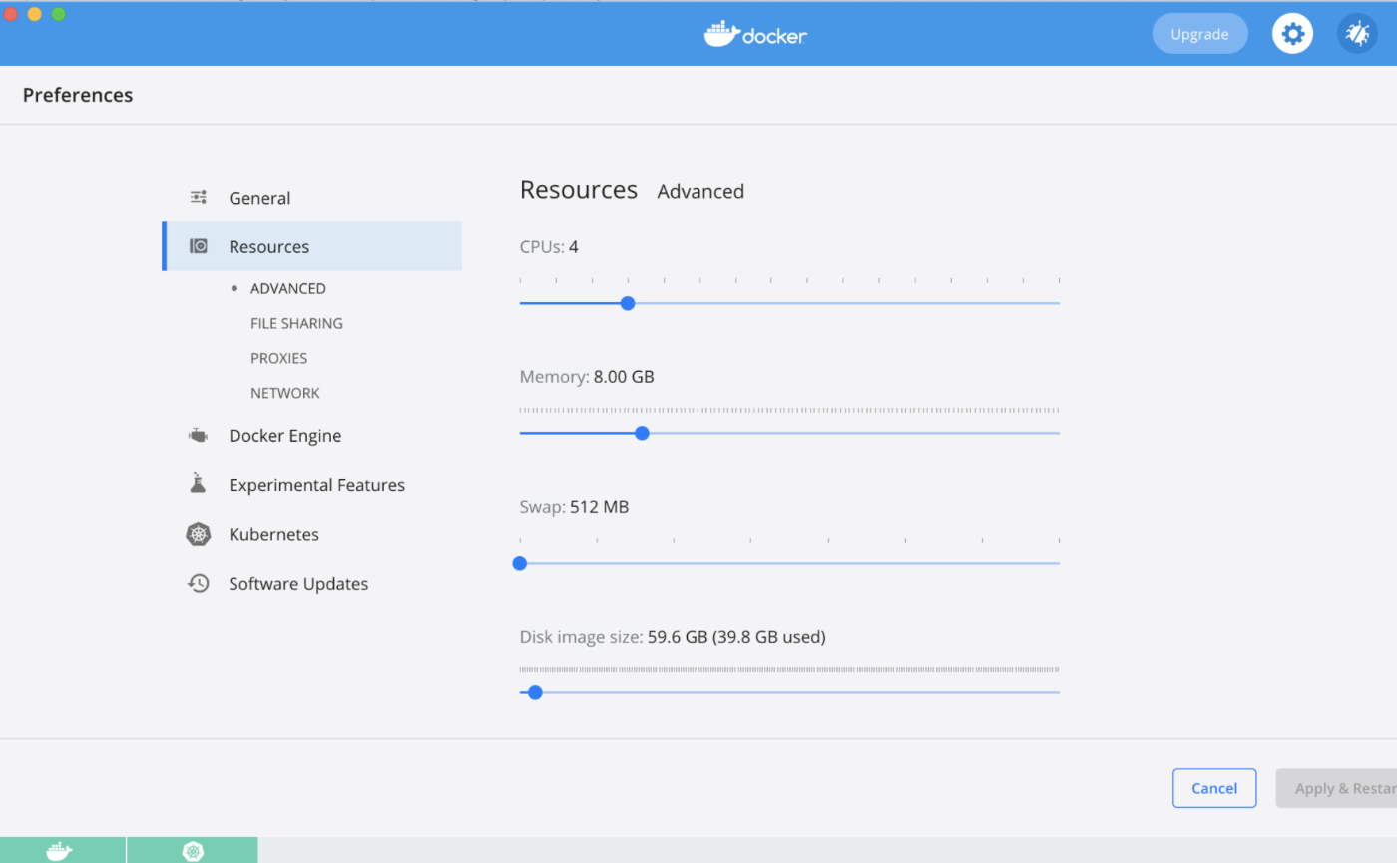Select the NETWORK sub-item

pyautogui.click(x=285, y=393)
